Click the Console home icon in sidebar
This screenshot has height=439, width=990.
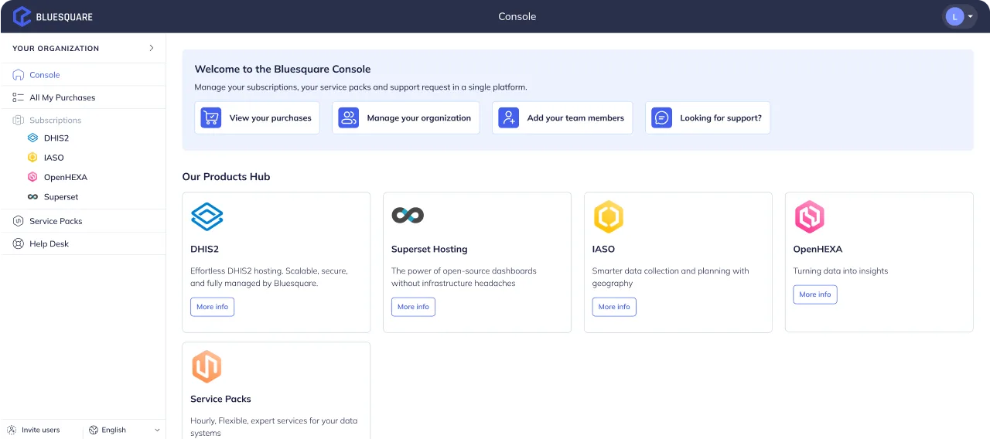click(19, 75)
